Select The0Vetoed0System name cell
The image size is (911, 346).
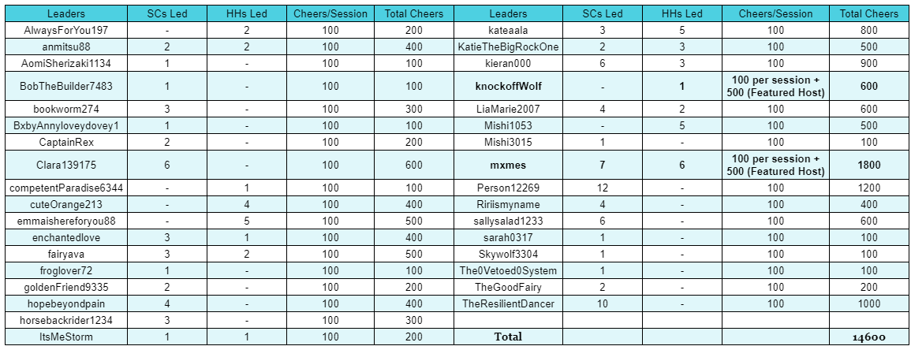pos(509,270)
